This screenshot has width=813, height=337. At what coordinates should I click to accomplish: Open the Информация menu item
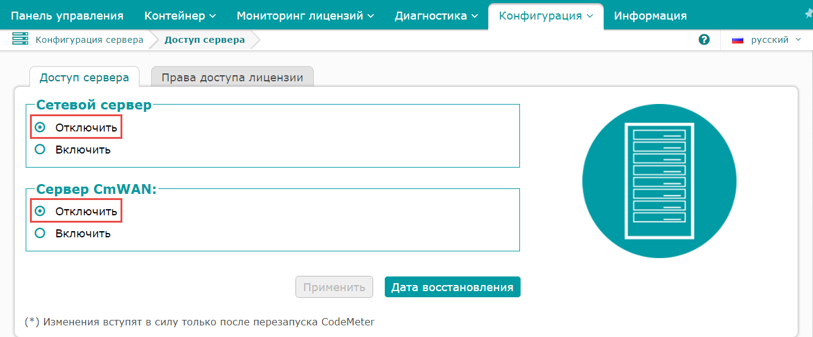click(x=650, y=16)
